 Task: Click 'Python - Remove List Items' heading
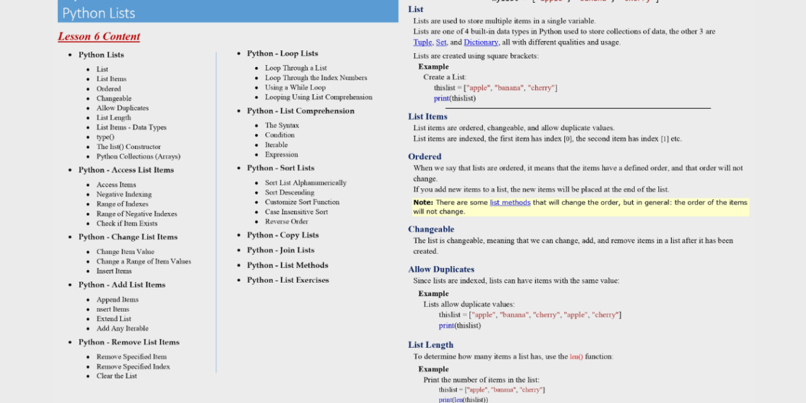tap(129, 342)
